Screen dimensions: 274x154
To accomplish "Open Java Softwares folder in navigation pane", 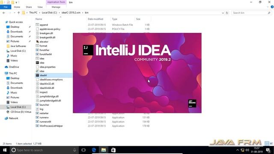I will coord(18,46).
